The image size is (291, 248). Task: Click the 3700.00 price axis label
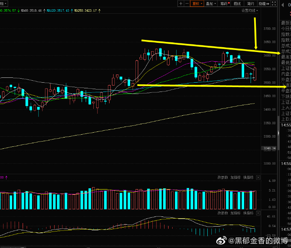point(270,29)
